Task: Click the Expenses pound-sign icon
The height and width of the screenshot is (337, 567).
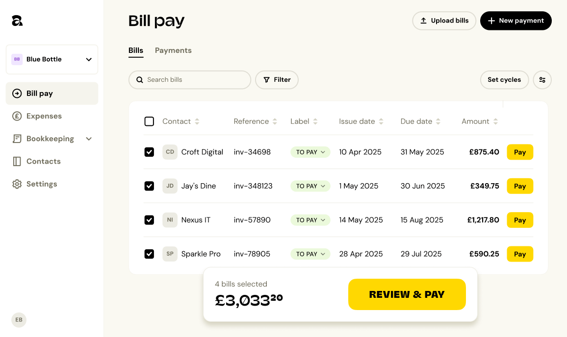Action: 17,116
